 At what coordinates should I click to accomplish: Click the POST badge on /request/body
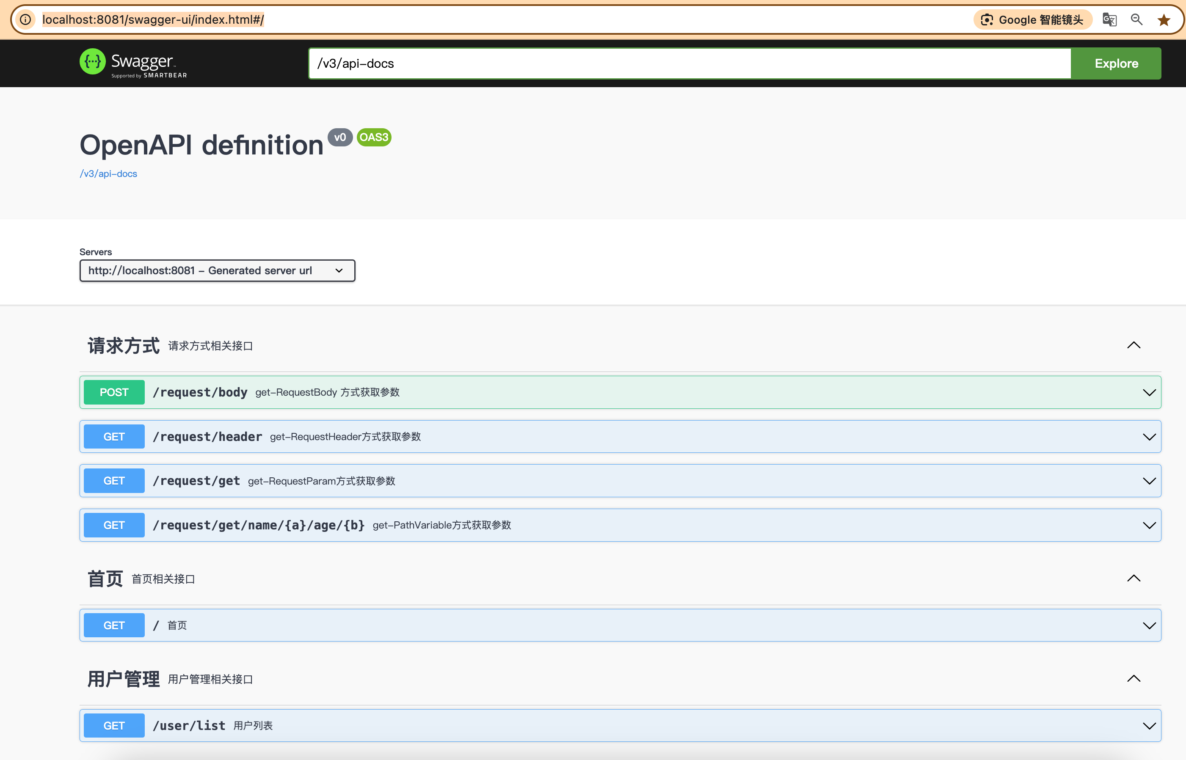click(x=113, y=392)
